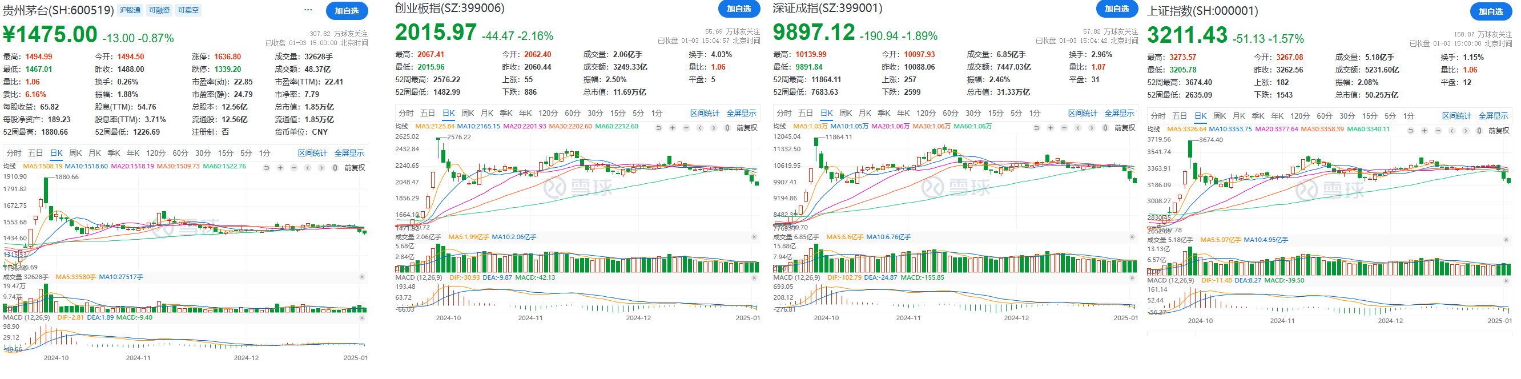Toggle the candlestick style icon in the 贵州茅台 chart
This screenshot has height=379, width=1521.
[x=335, y=168]
